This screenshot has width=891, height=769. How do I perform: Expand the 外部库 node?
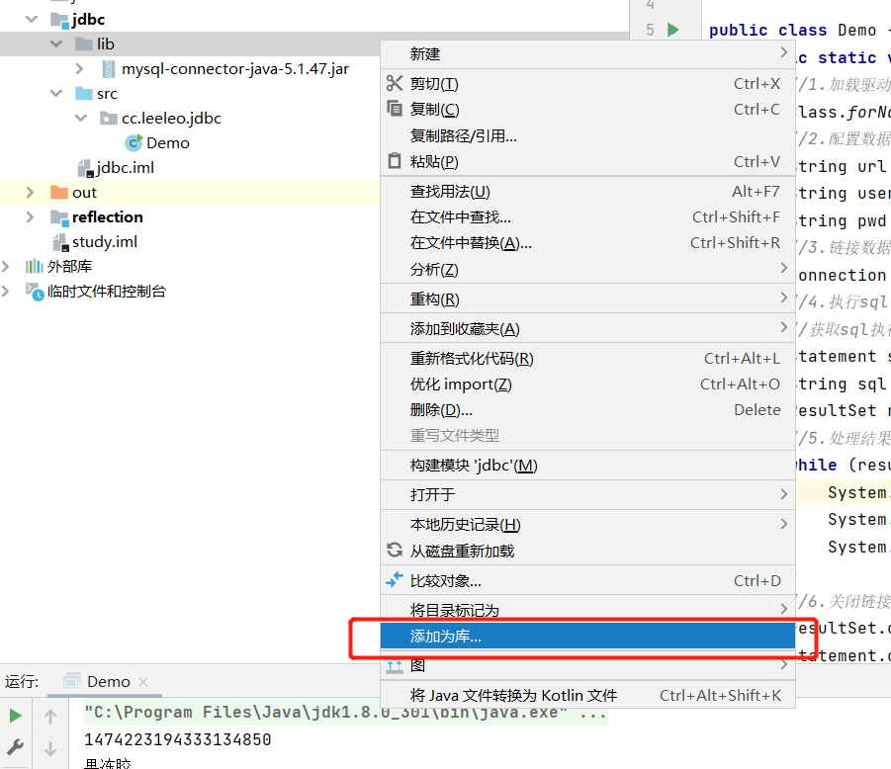tap(8, 267)
